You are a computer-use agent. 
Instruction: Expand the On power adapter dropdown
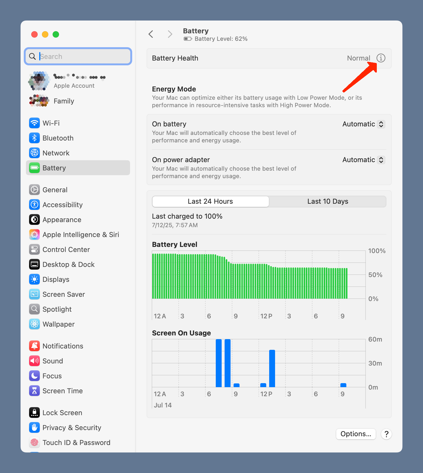click(x=363, y=160)
